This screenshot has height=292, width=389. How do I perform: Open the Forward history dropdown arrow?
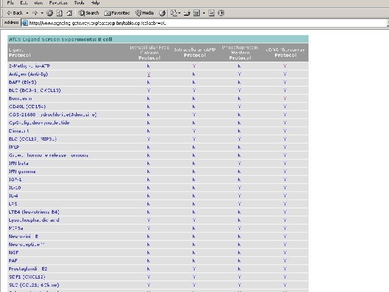[x=42, y=13]
